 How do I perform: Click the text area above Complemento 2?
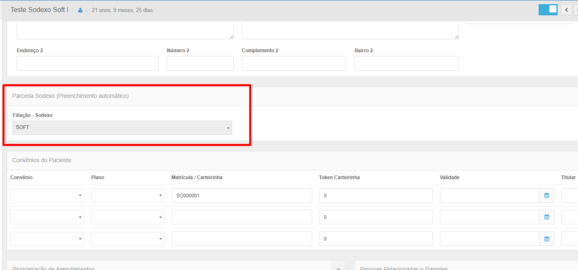pyautogui.click(x=350, y=30)
